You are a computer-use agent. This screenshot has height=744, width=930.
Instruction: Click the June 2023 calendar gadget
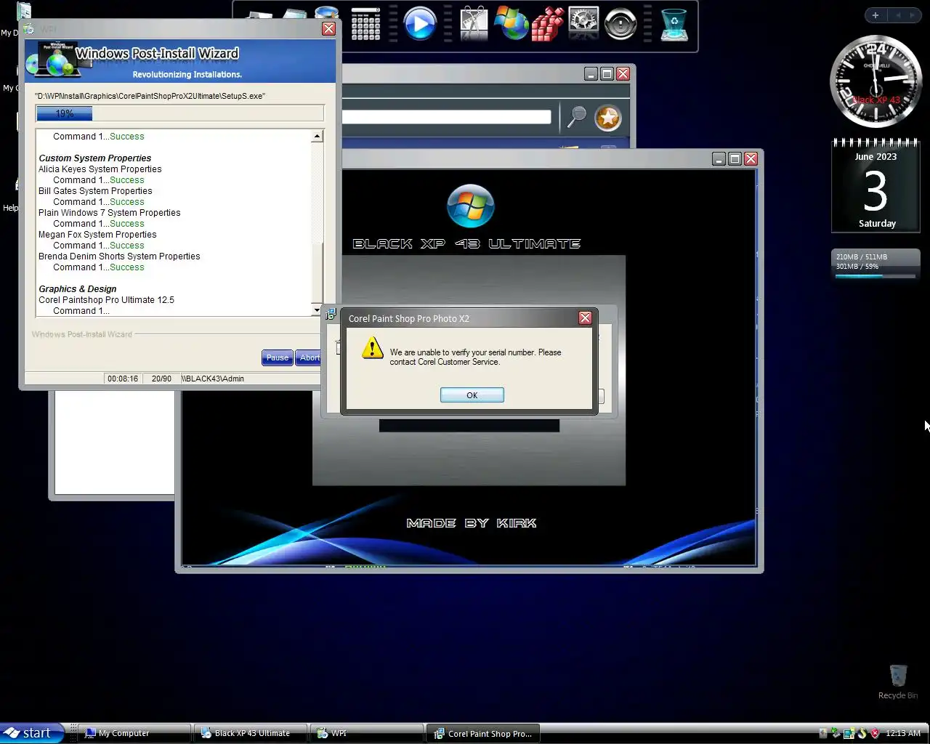[876, 186]
